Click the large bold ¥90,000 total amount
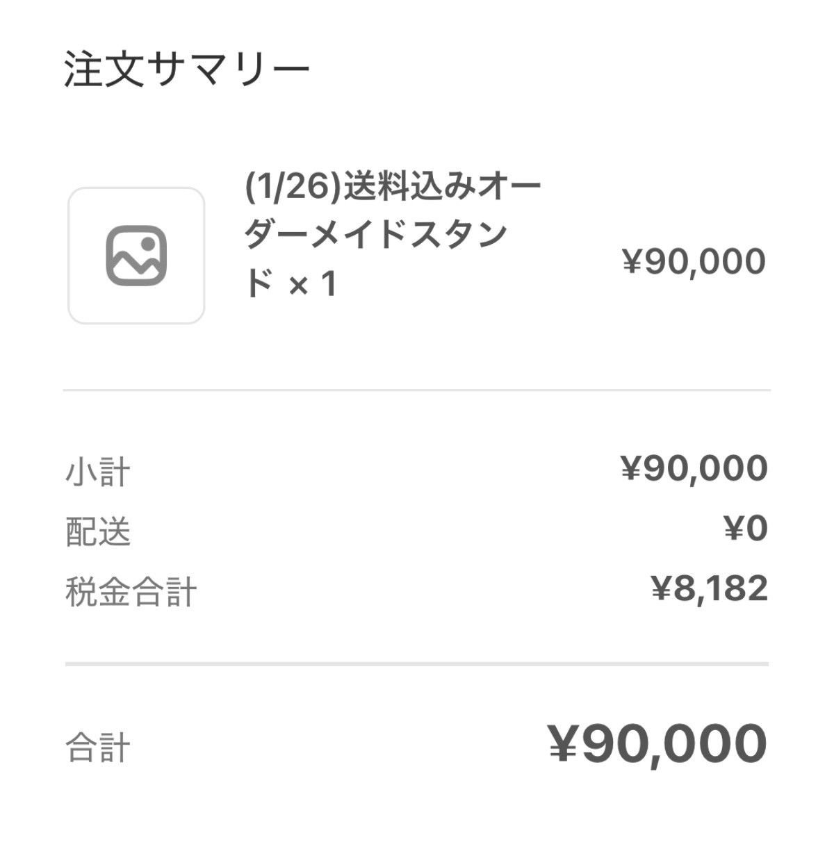834x842 pixels. (x=657, y=743)
